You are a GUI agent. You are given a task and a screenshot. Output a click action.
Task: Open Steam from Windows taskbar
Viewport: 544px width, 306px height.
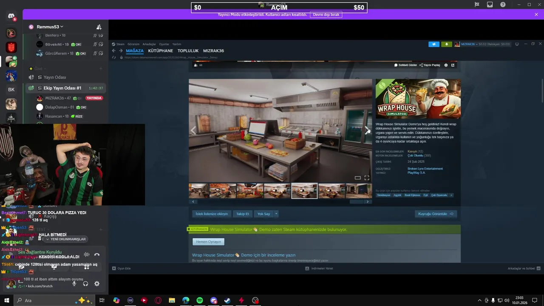227,300
